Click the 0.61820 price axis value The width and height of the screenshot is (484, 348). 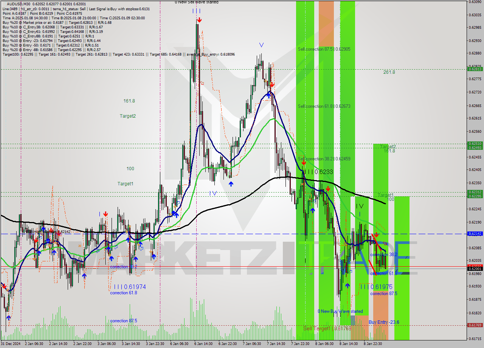click(475, 313)
